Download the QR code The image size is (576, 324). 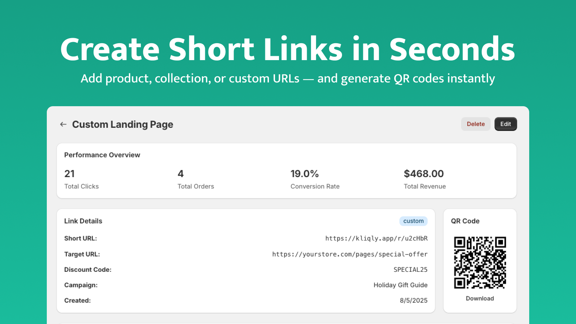[x=480, y=298]
